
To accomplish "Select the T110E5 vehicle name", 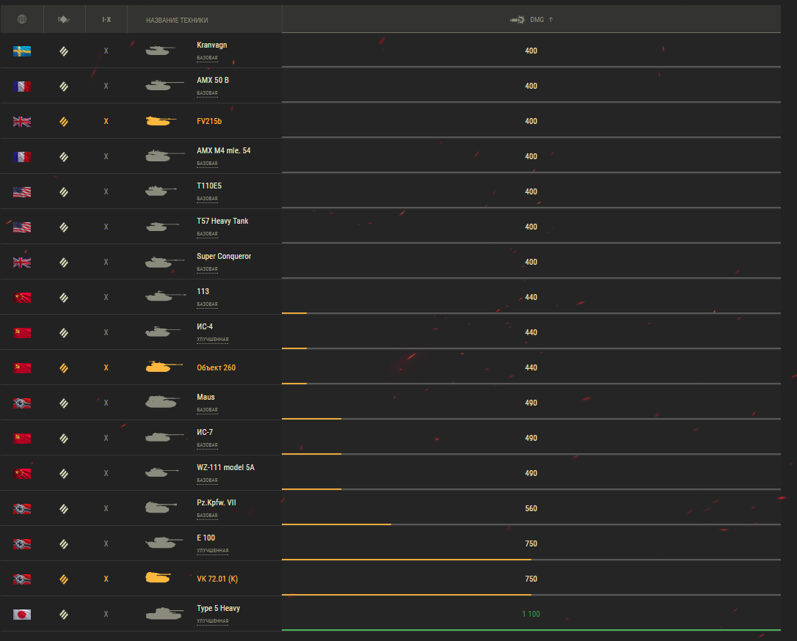I will 209,186.
